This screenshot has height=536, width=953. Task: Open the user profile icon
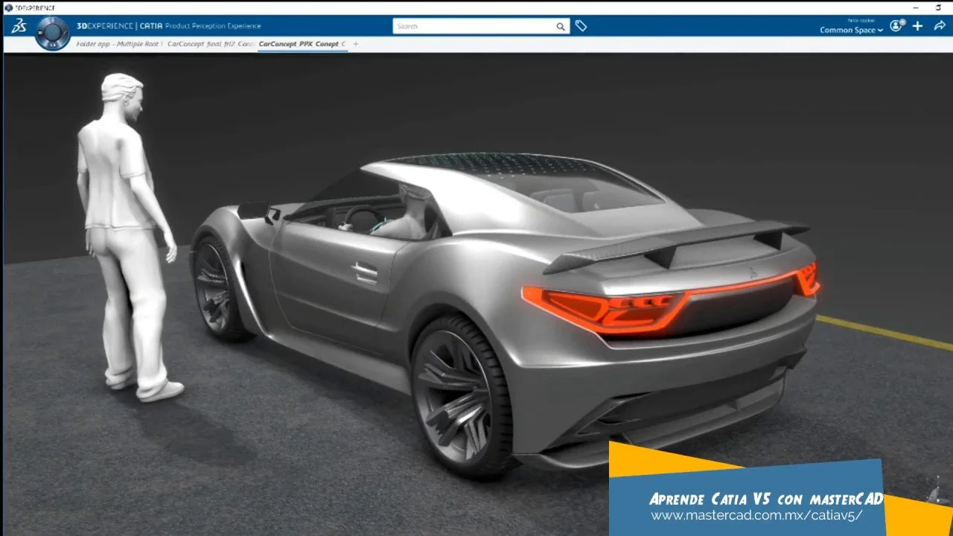click(897, 25)
